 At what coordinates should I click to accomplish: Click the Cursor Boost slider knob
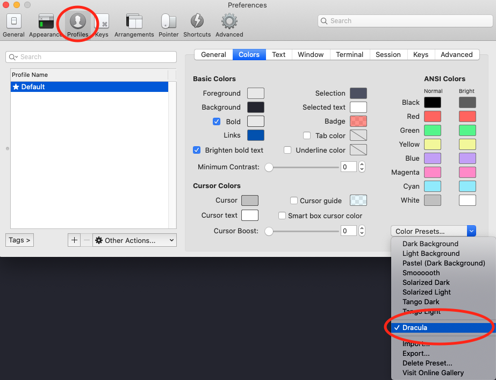(x=269, y=231)
